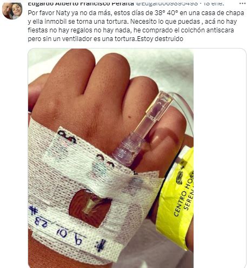Click the last tweet line ending "Estoy destruido"
This screenshot has height=268, width=252.
(105, 39)
